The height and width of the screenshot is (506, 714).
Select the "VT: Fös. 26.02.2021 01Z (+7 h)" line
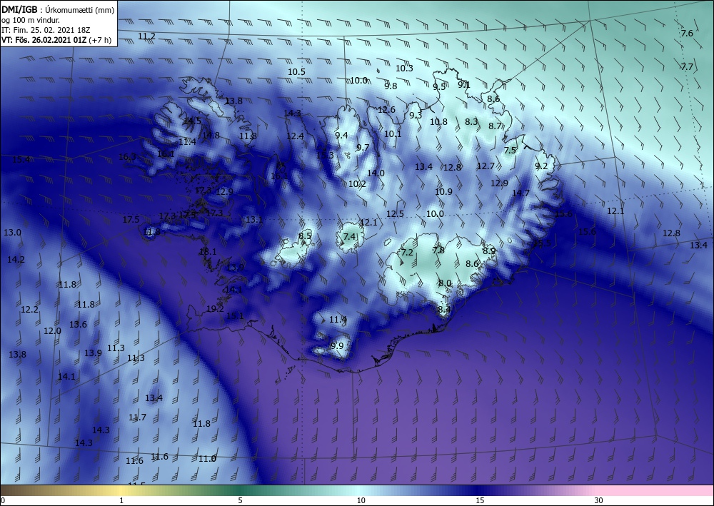pos(56,40)
